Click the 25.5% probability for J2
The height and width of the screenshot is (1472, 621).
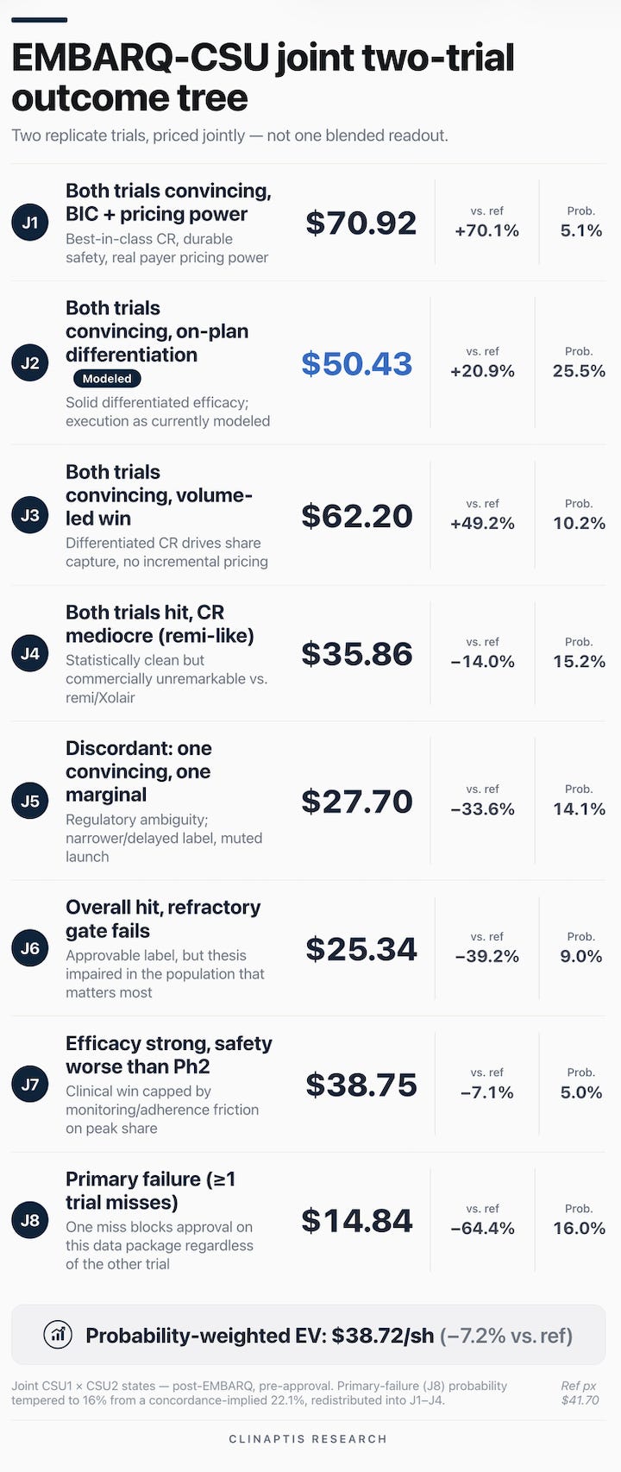(579, 371)
